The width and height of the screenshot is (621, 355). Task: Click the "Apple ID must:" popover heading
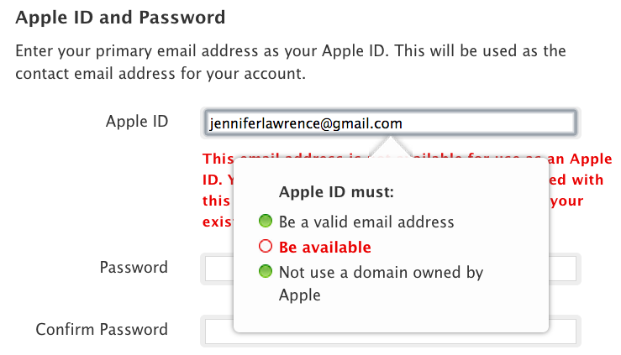tap(336, 191)
